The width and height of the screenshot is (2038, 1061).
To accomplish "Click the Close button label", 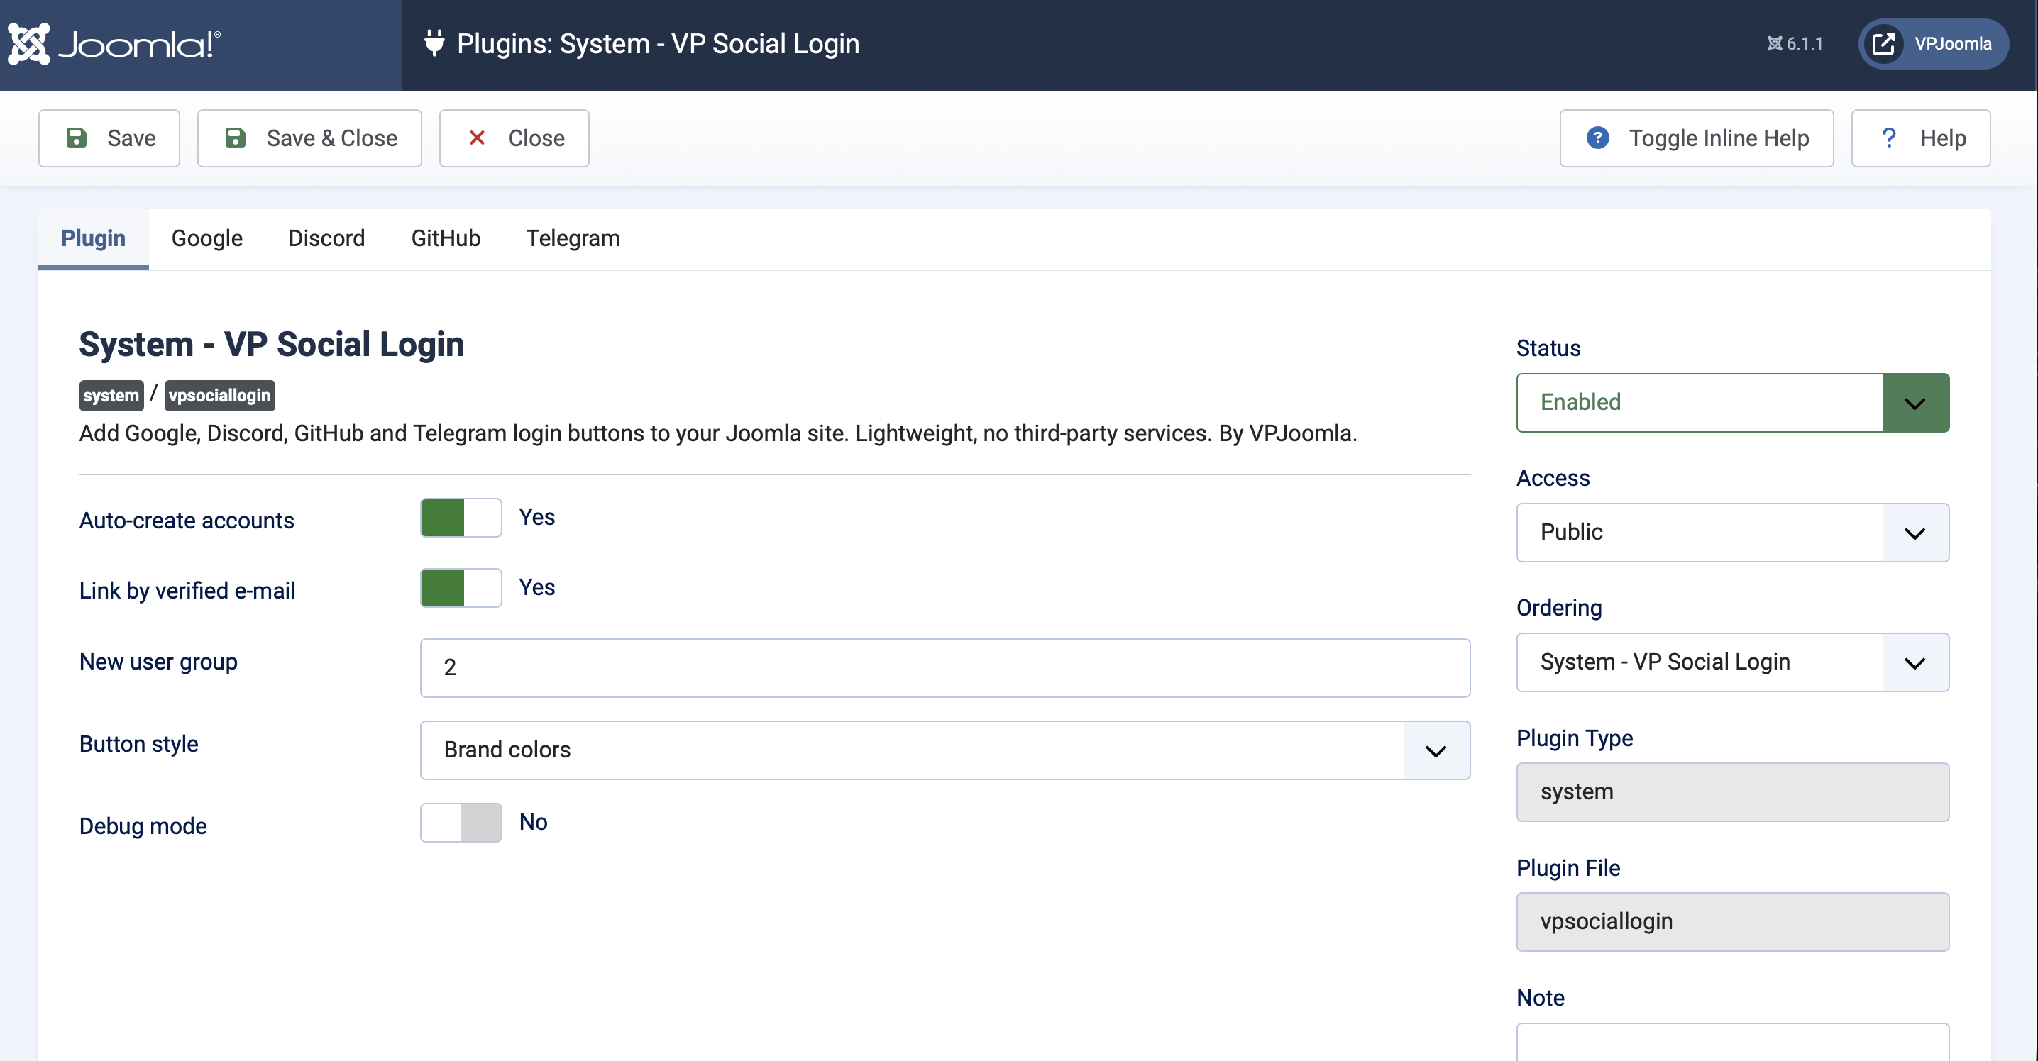I will click(536, 138).
